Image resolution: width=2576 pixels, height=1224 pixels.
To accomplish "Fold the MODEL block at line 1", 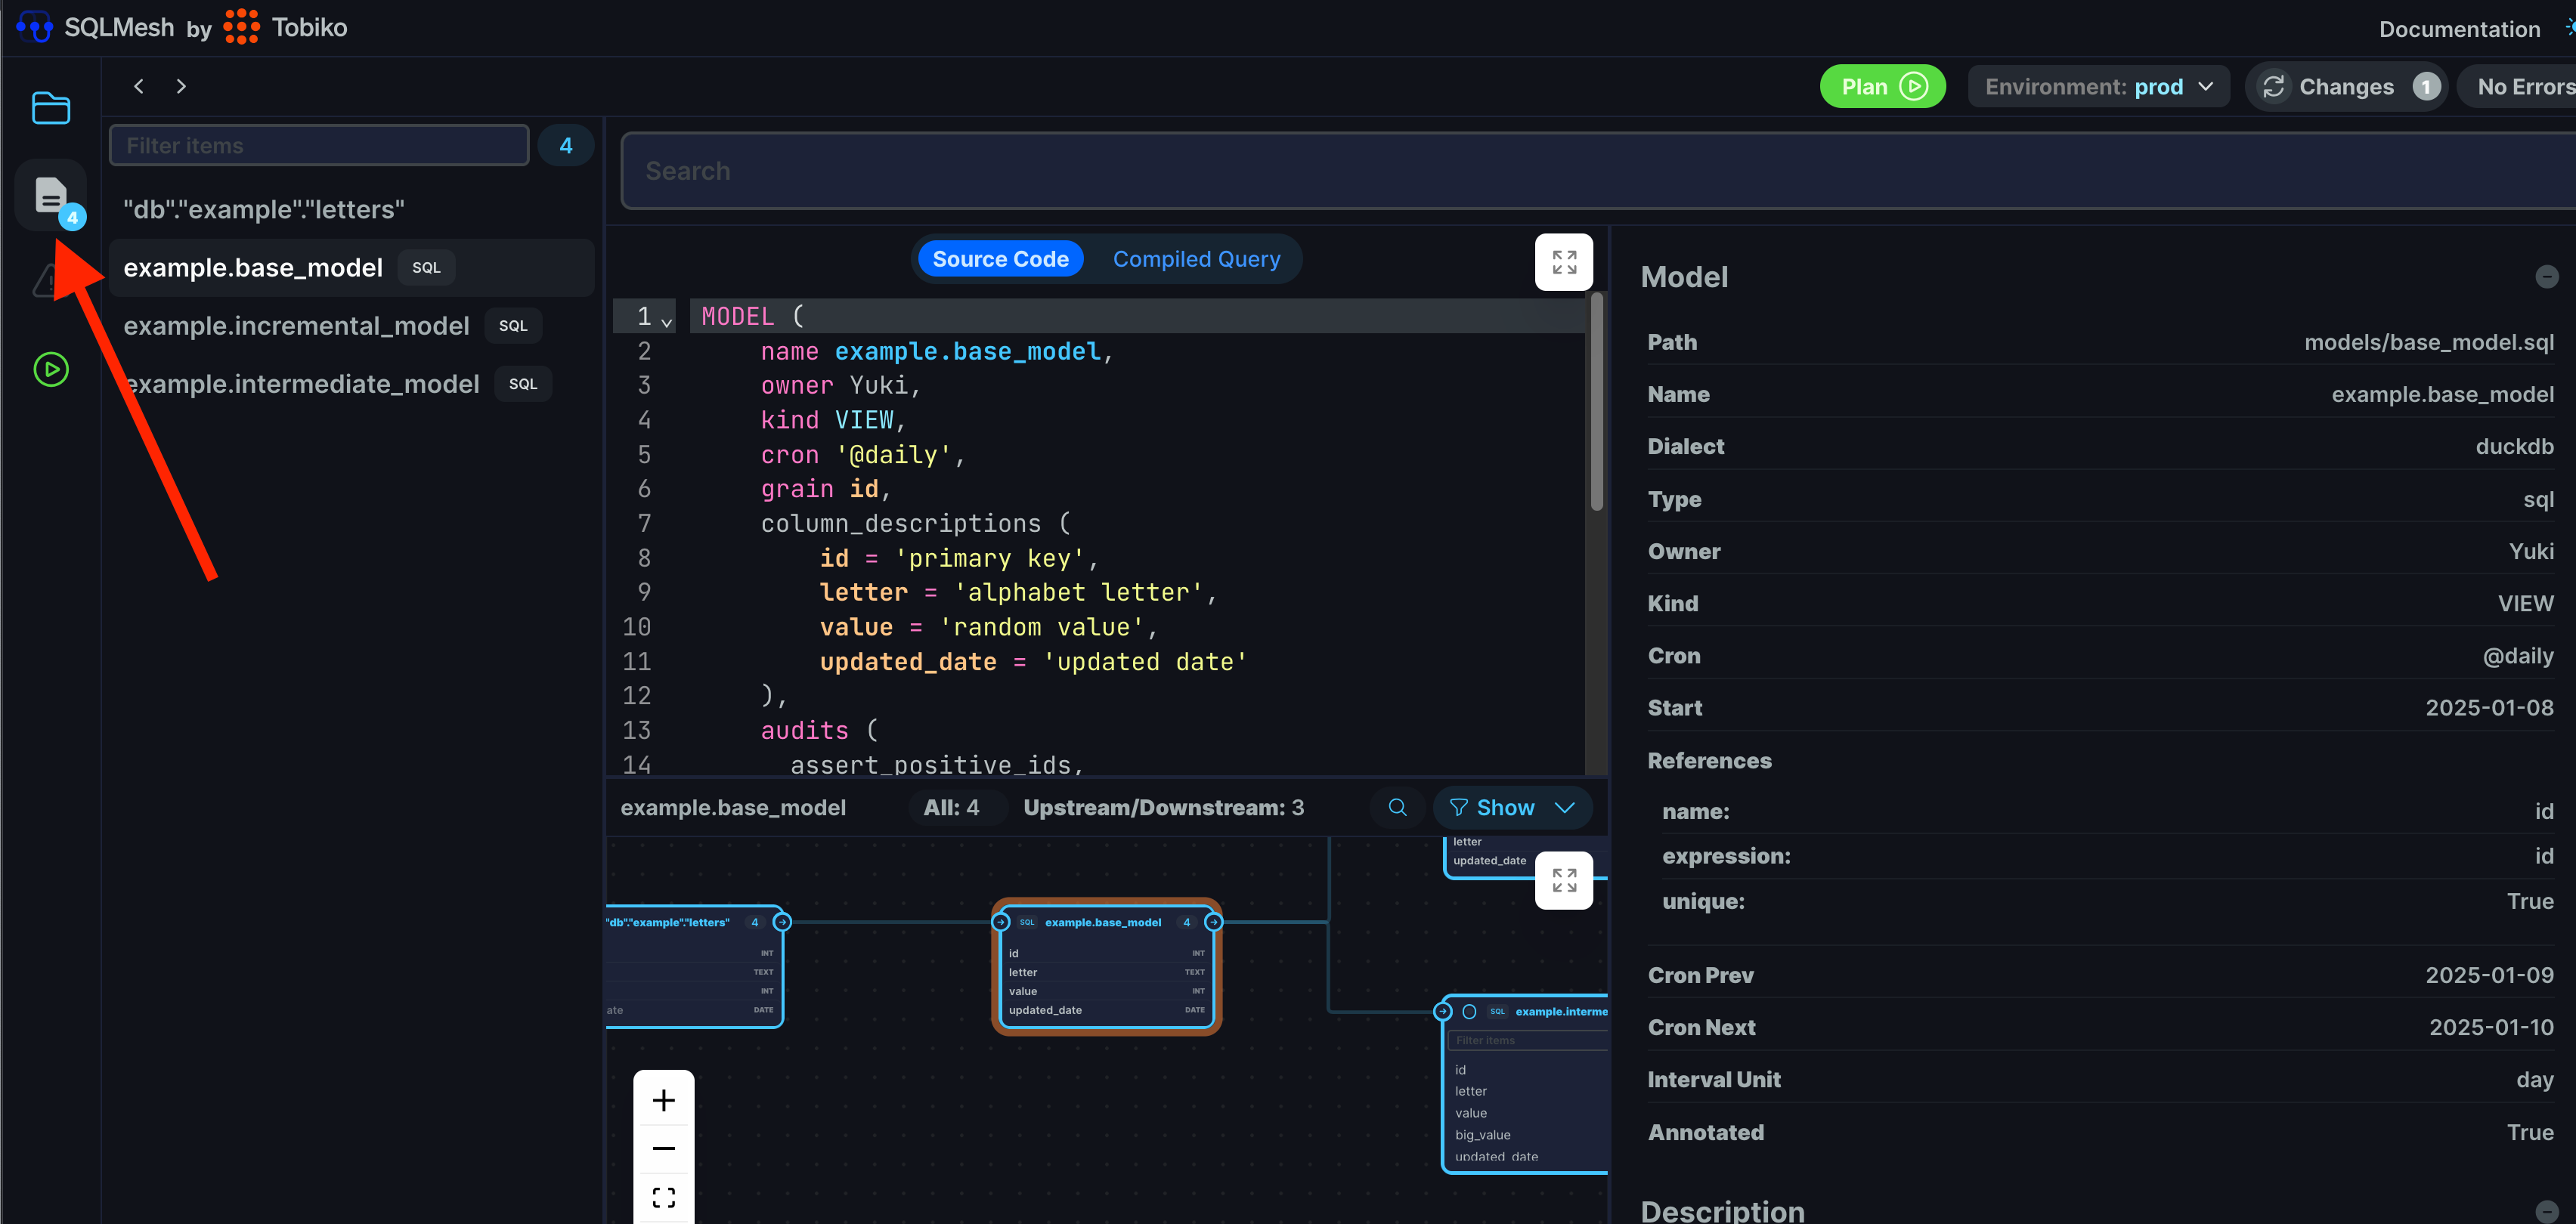I will coord(667,323).
